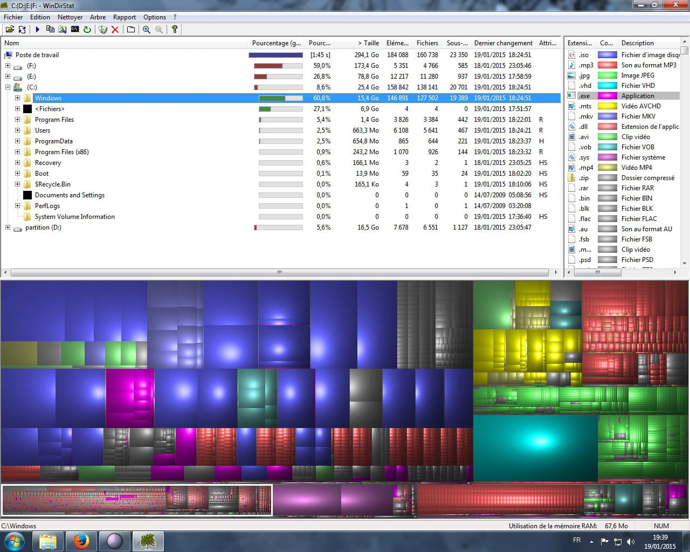Expand the Recovery folder node
Viewport: 690px width, 552px height.
click(x=17, y=163)
